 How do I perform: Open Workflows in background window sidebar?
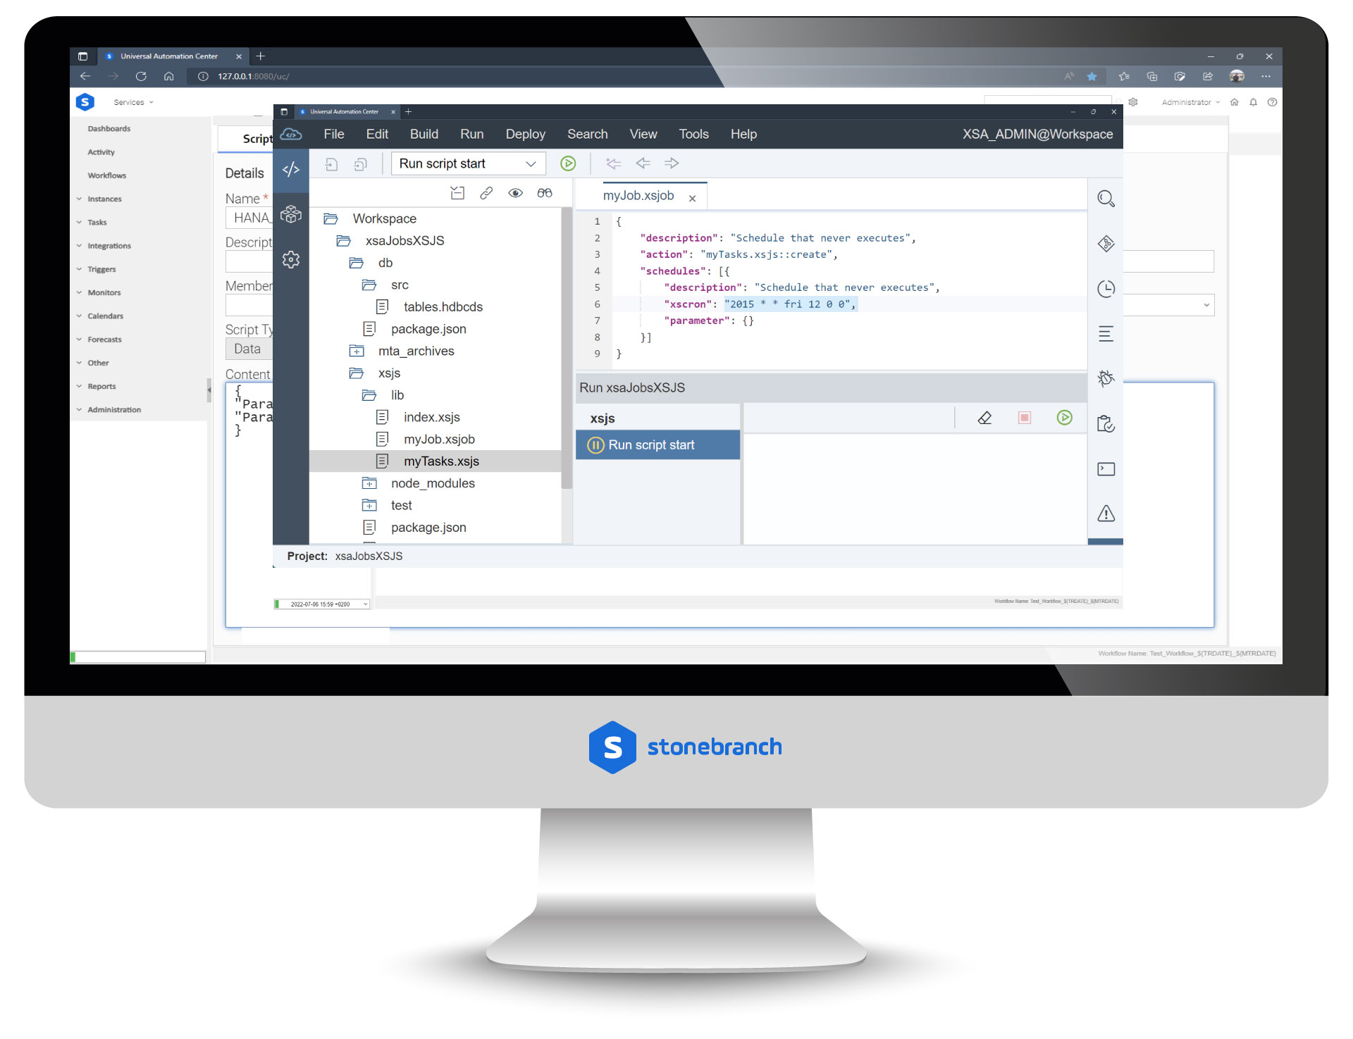point(106,175)
